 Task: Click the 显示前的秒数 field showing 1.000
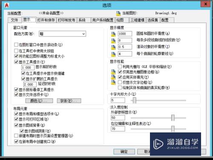28,67
